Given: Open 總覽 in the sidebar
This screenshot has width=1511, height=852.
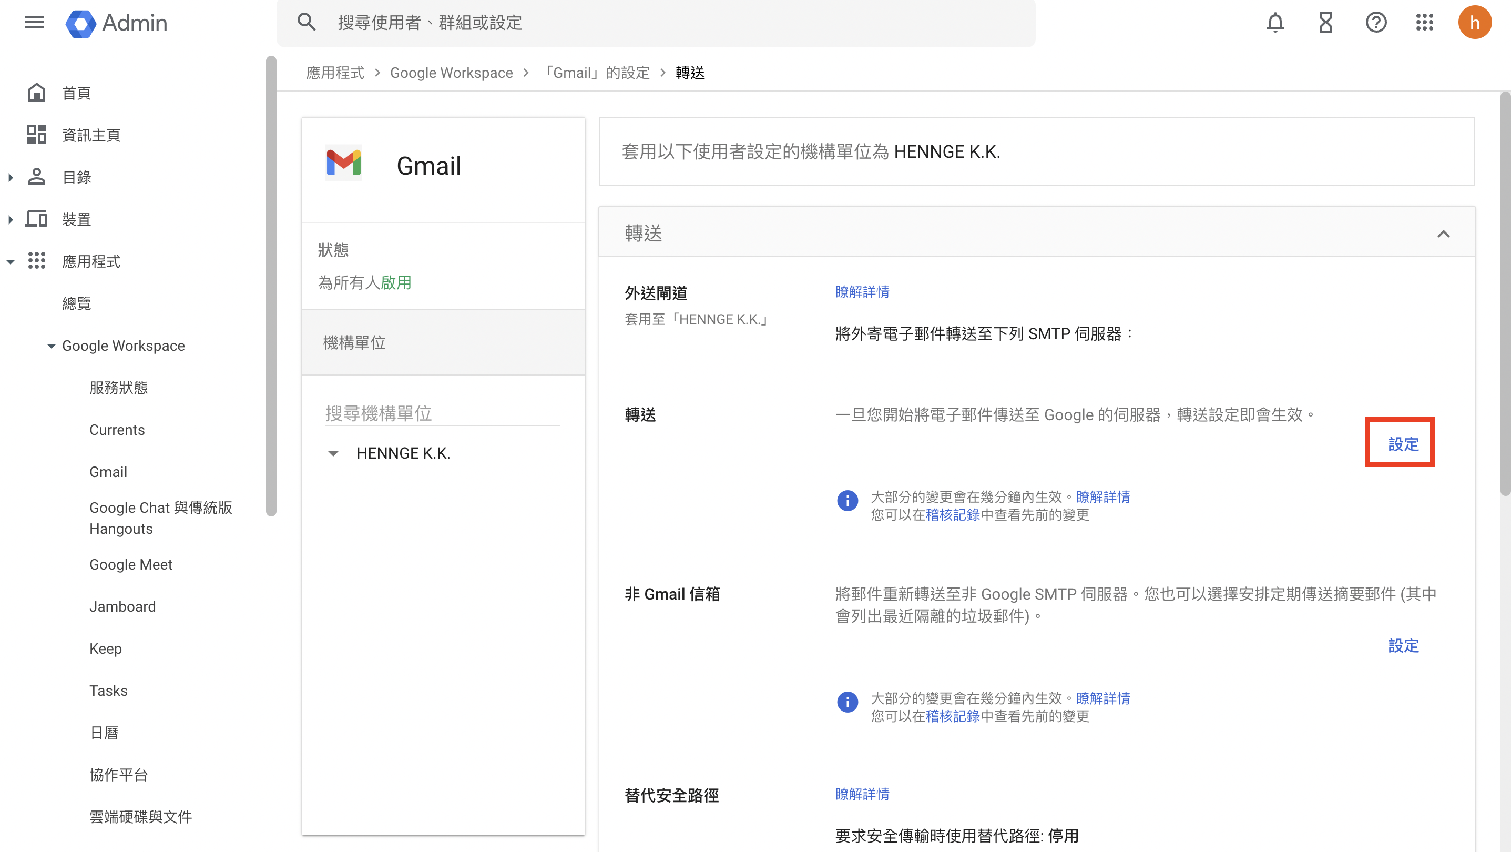Looking at the screenshot, I should pyautogui.click(x=77, y=303).
